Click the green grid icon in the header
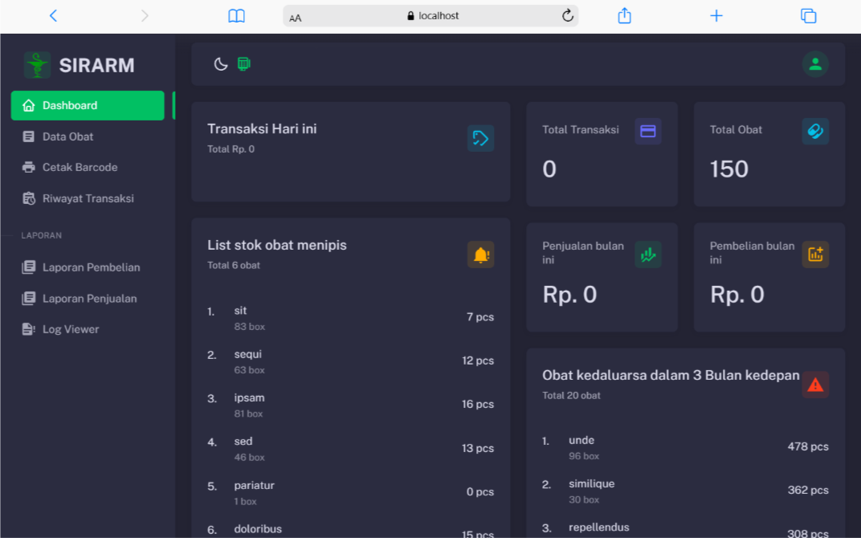Image resolution: width=861 pixels, height=538 pixels. pos(243,64)
